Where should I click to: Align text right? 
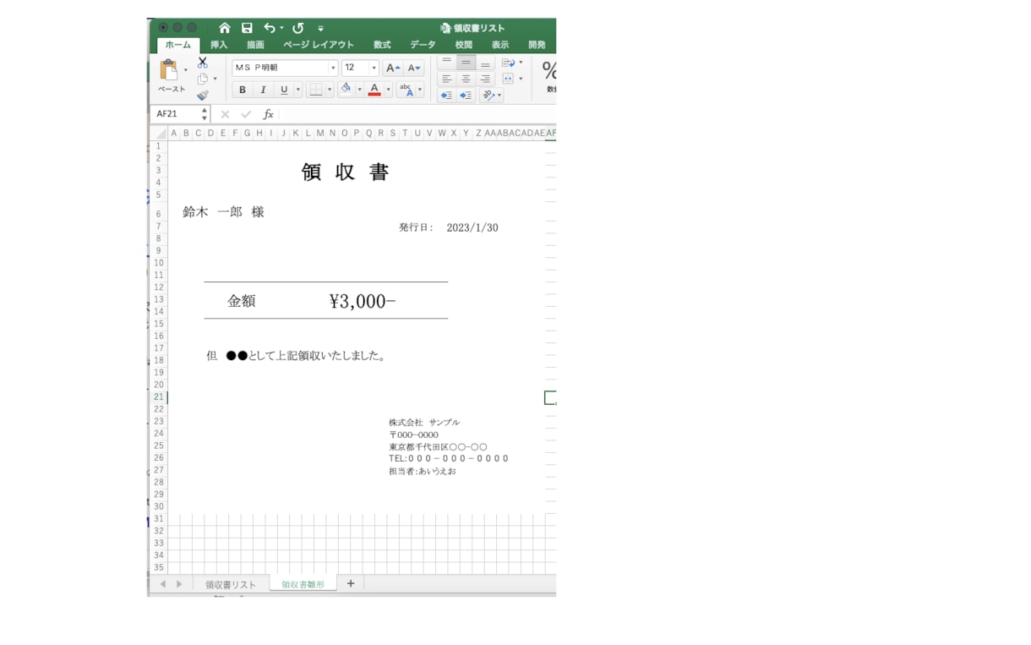pyautogui.click(x=485, y=79)
